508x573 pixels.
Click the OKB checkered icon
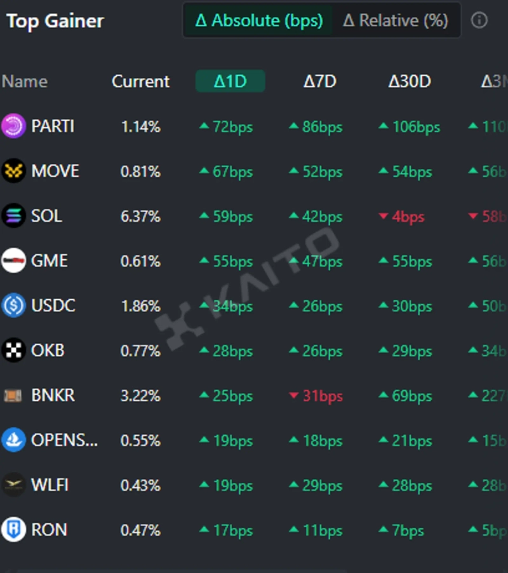(x=13, y=351)
